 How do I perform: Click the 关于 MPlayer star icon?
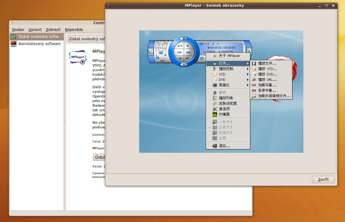[215, 56]
